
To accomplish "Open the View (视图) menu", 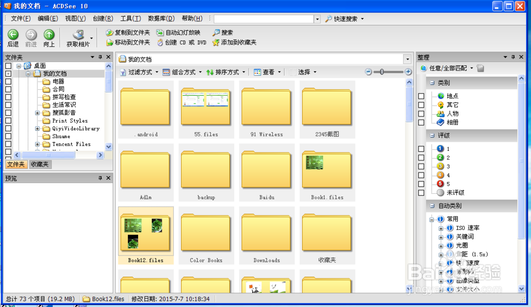I will [75, 18].
